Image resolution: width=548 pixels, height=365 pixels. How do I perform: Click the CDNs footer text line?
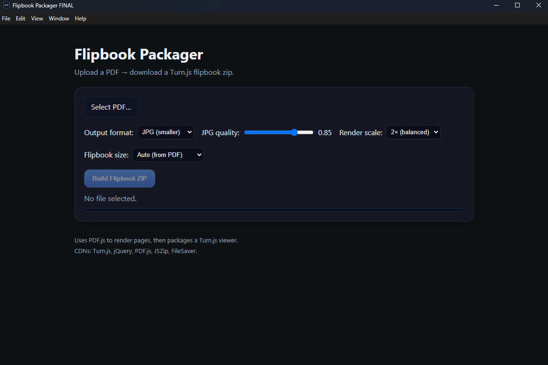click(136, 251)
